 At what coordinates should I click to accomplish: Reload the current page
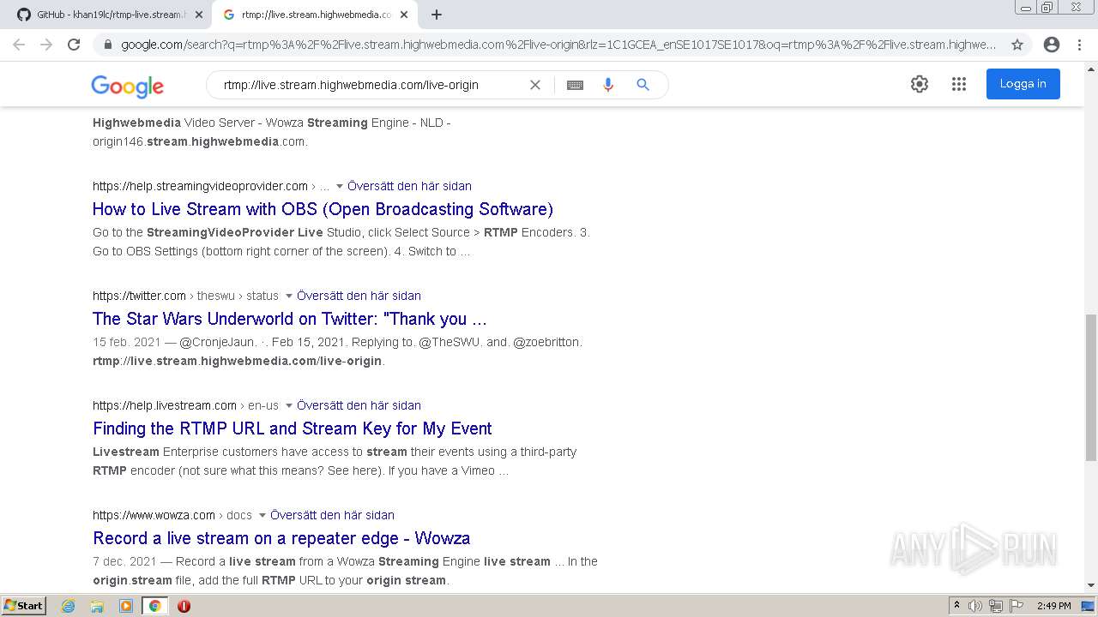click(74, 45)
